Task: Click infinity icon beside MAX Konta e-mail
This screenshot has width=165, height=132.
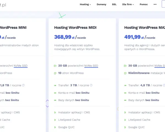Action: 125,93
